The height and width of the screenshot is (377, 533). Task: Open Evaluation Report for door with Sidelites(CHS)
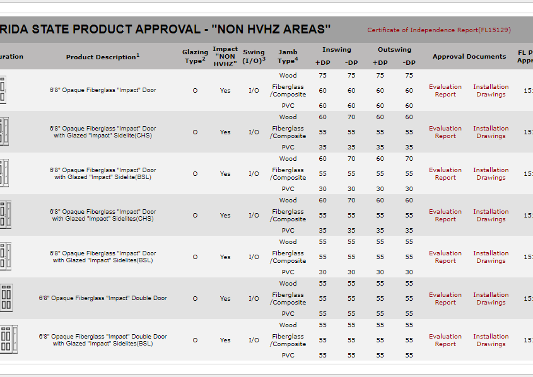coord(445,216)
